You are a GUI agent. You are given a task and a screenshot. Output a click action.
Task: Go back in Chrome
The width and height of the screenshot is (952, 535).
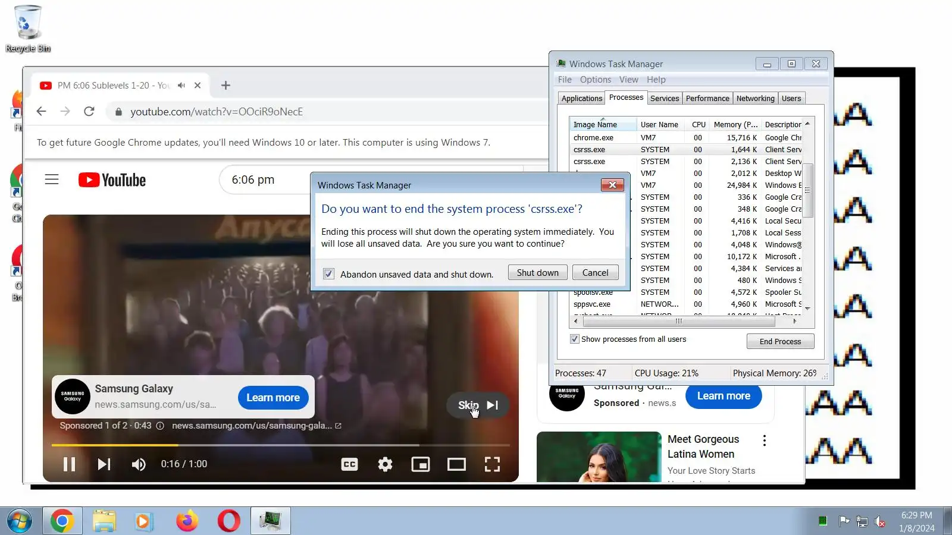(41, 112)
